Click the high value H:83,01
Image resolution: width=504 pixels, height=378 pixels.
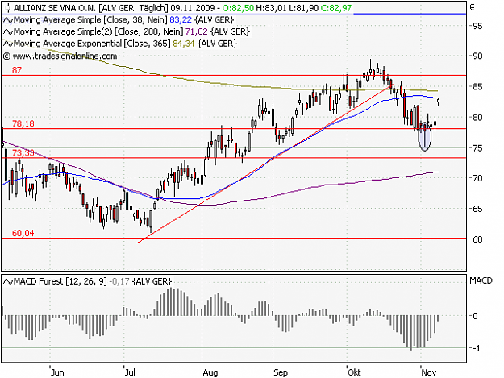[x=271, y=8]
